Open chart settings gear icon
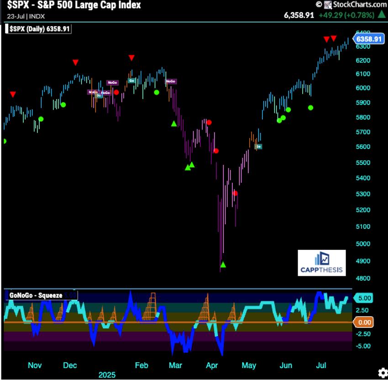 [x=381, y=372]
